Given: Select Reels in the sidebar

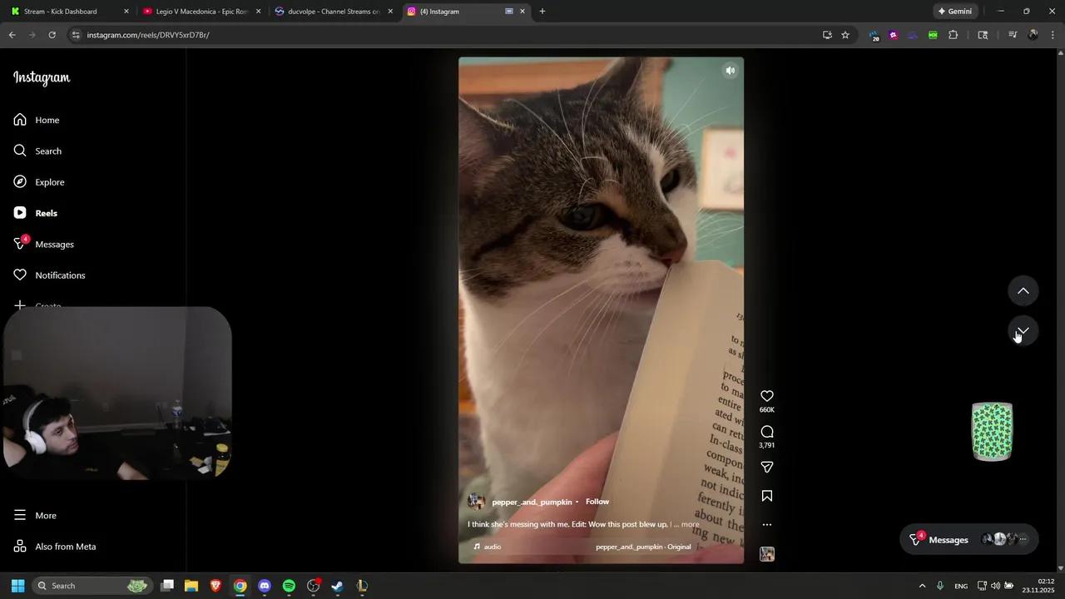Looking at the screenshot, I should pos(36,213).
